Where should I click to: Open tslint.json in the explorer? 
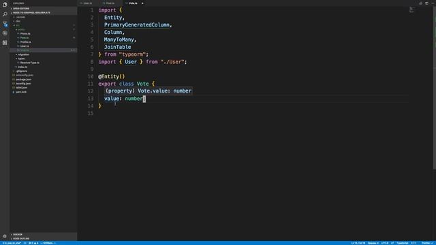(21, 88)
